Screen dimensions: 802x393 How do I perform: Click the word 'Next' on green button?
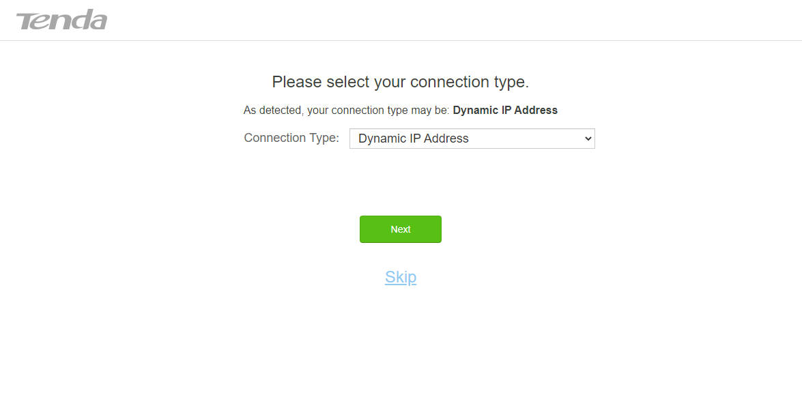click(401, 229)
